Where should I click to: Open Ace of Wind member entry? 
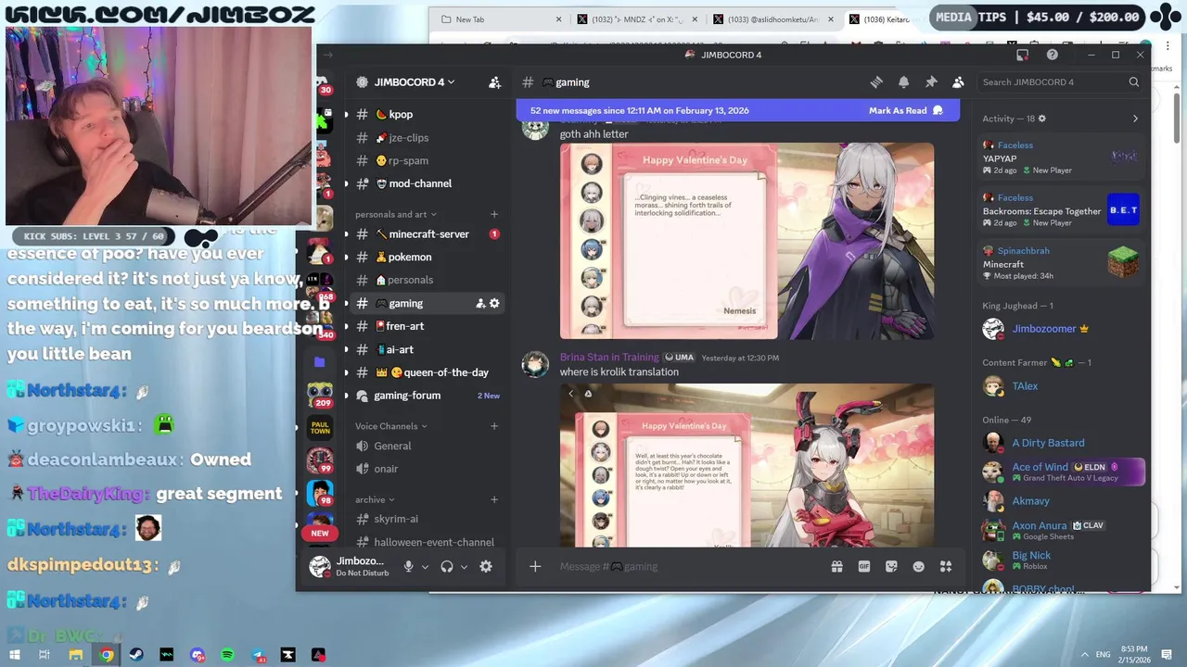(1062, 472)
